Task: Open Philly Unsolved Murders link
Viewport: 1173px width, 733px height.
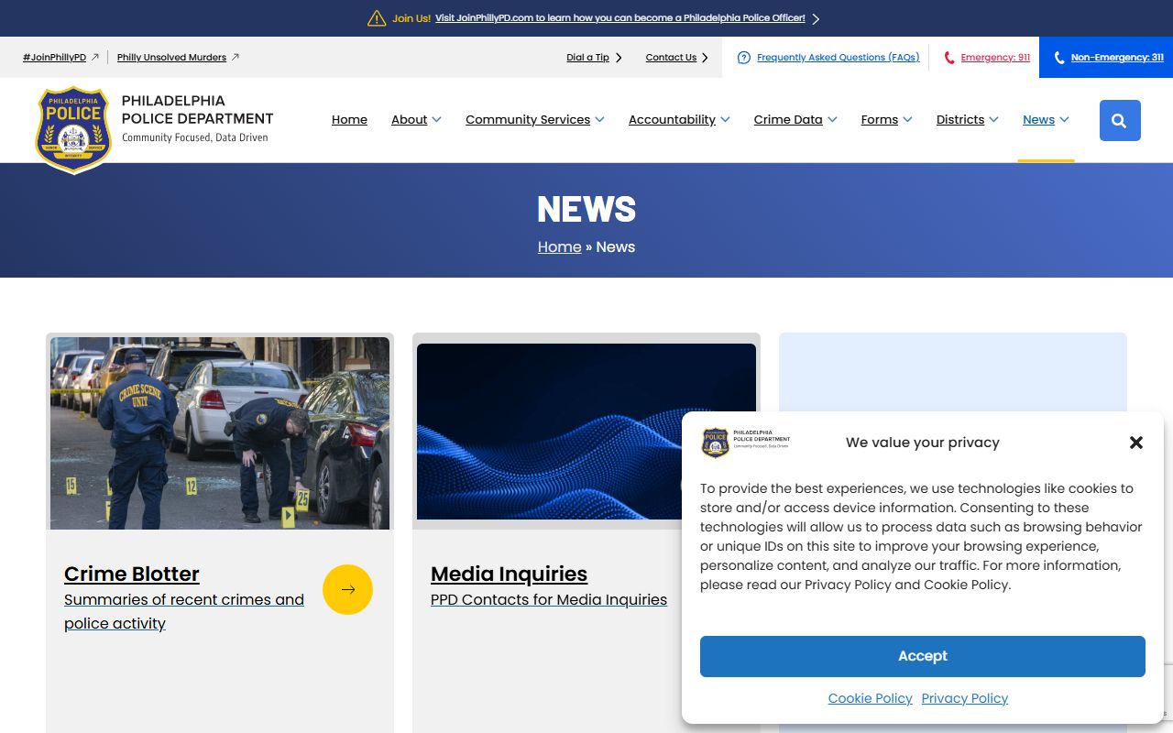Action: tap(171, 57)
